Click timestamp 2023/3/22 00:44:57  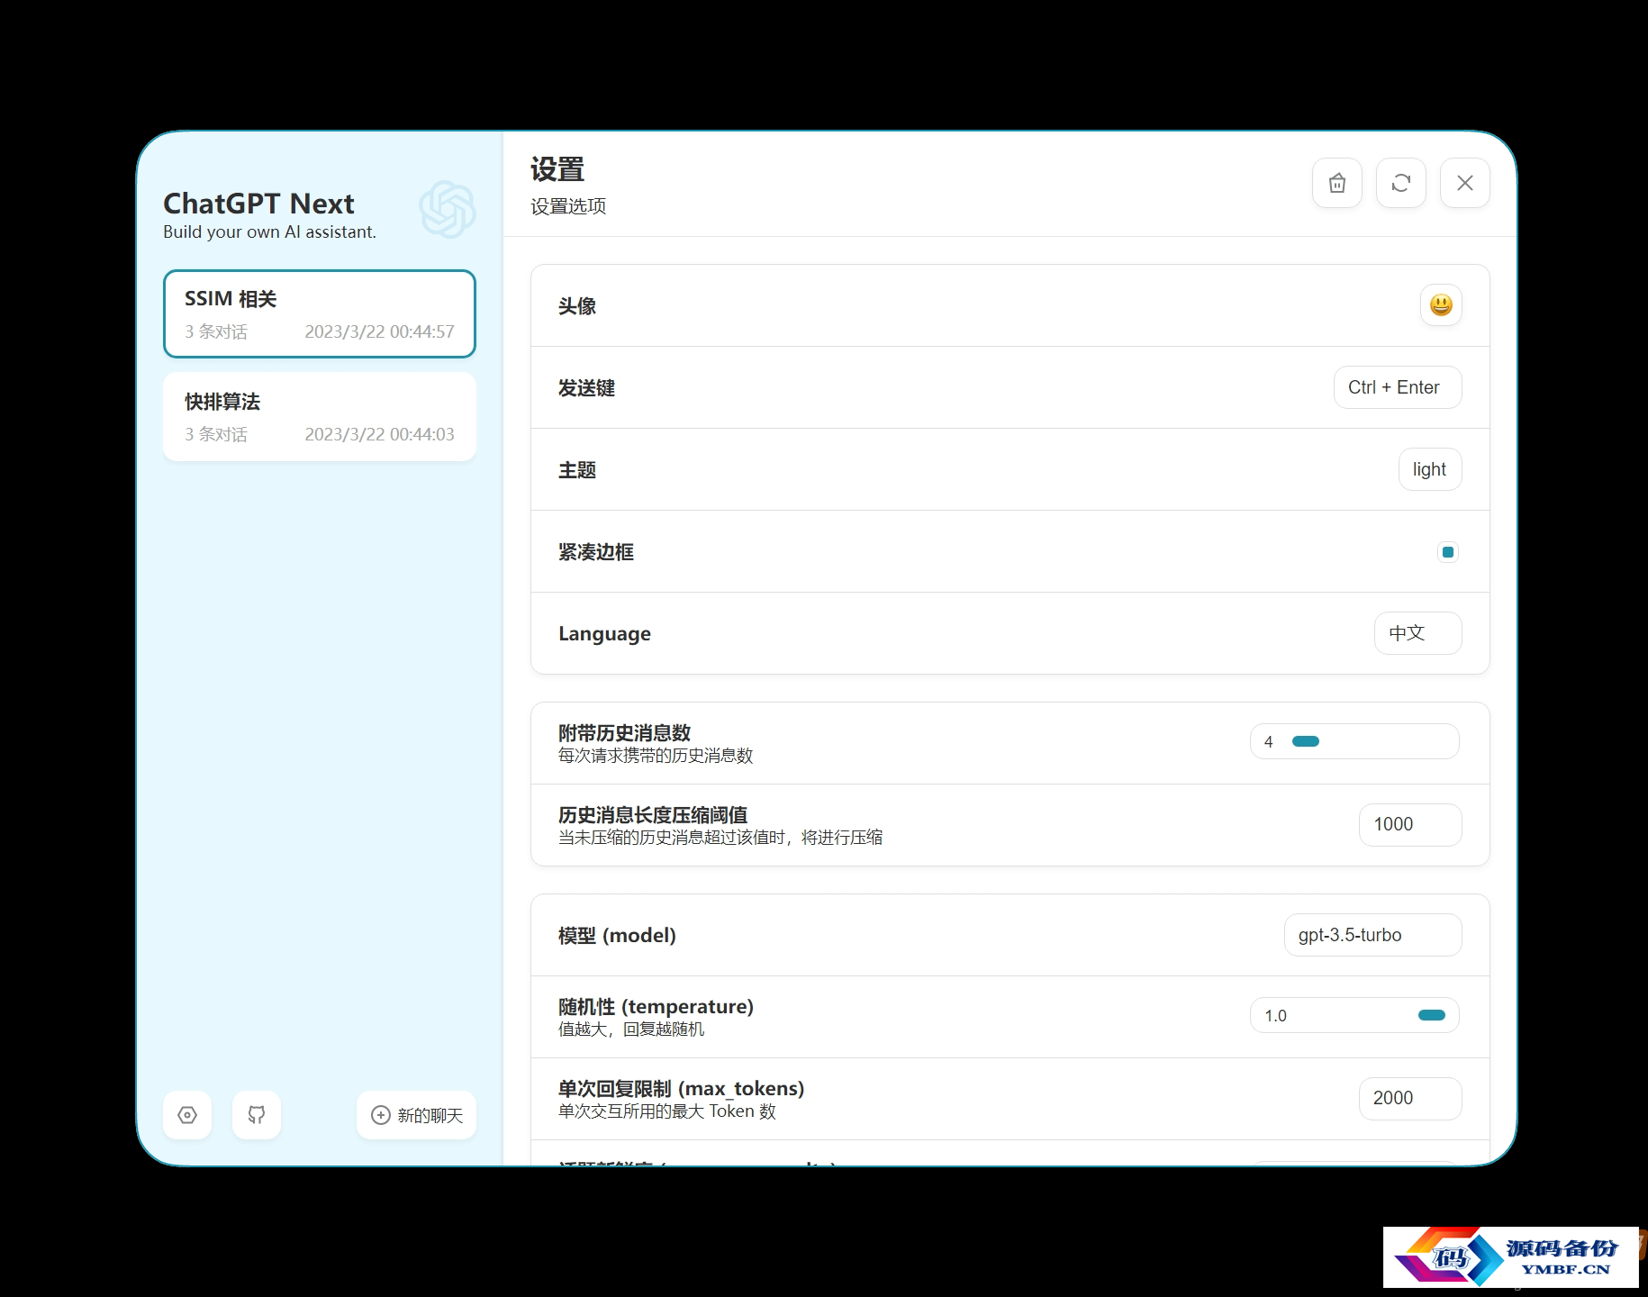click(x=379, y=331)
